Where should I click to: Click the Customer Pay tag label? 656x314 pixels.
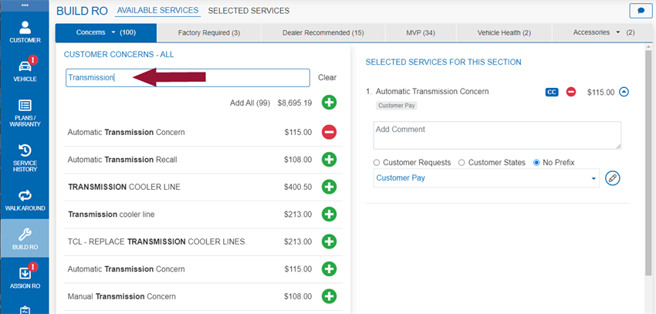coord(397,106)
